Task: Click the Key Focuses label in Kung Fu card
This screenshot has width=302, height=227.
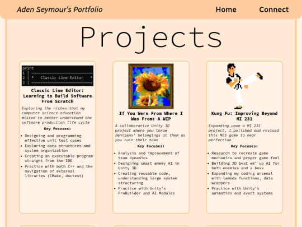Action: (x=244, y=146)
